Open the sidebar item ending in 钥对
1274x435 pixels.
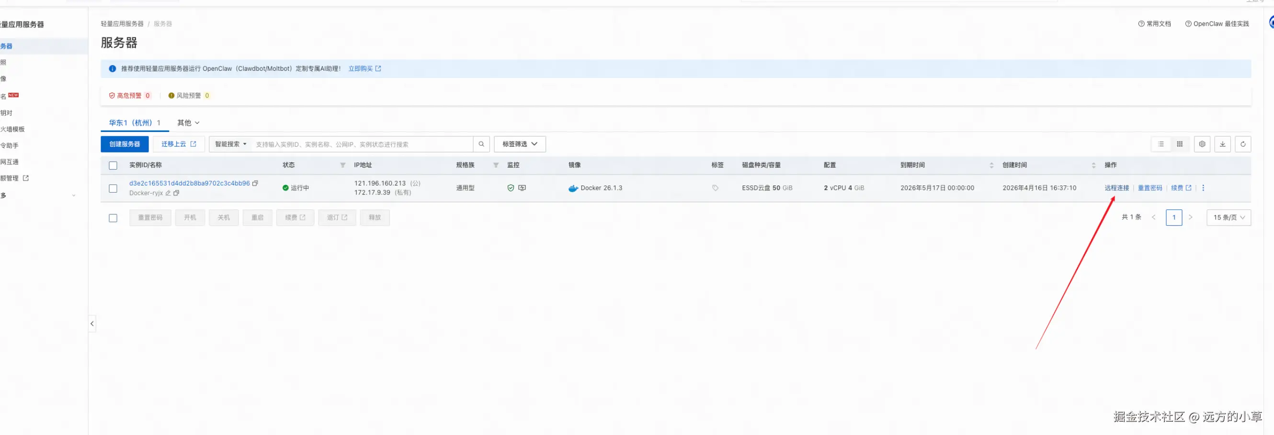coord(6,113)
